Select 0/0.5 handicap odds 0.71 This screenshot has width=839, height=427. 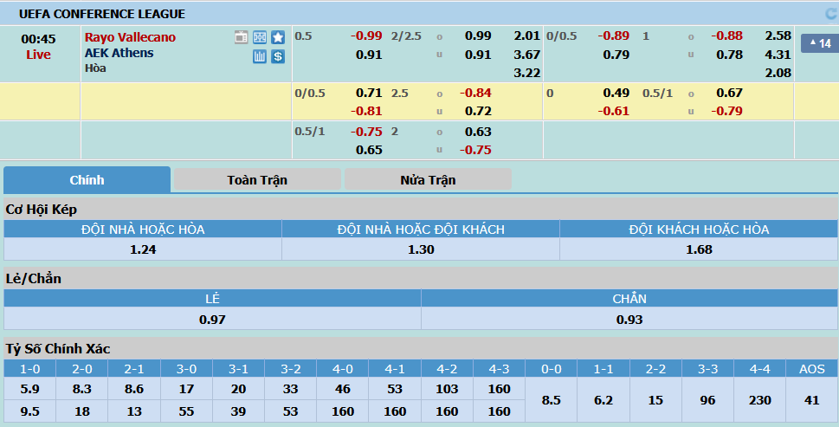coord(369,93)
